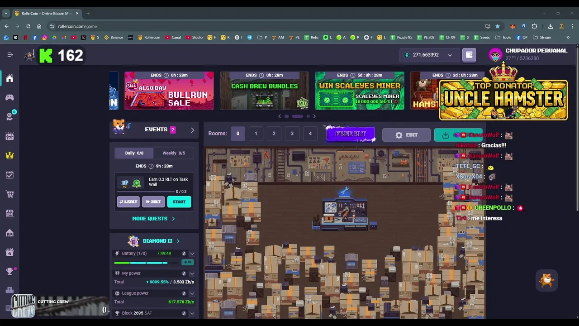Open the Season Pass crown sidebar icon
Viewport: 579px width, 326px height.
click(x=9, y=155)
